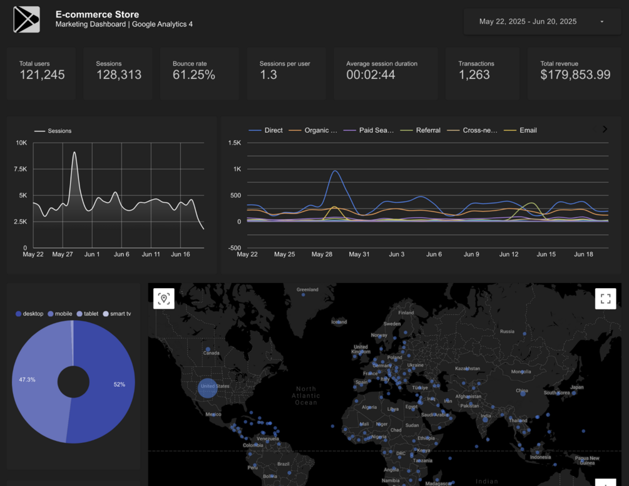This screenshot has width=629, height=486.
Task: Click the collapsed left chevron on the channels chart
Action: point(596,129)
